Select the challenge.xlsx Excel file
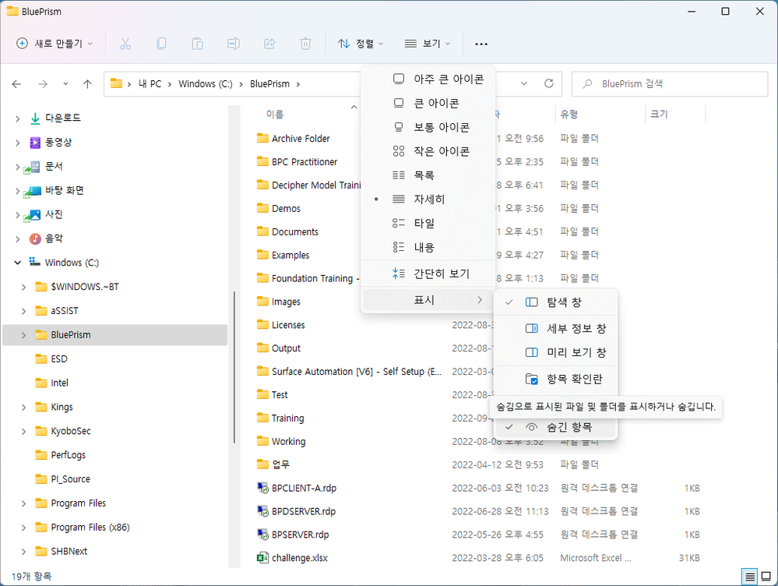778x586 pixels. 299,558
